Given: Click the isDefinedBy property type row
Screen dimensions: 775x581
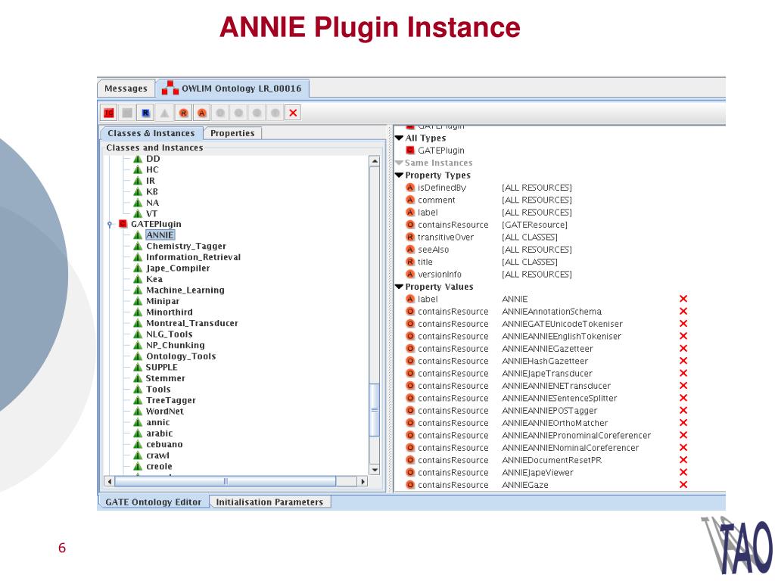Looking at the screenshot, I should (x=488, y=188).
